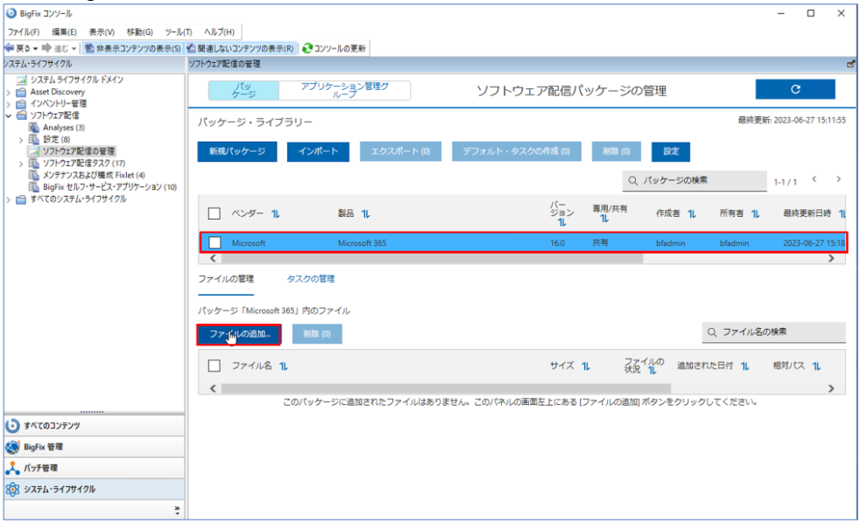Open the ツール(T) menu
861x523 pixels.
pos(179,31)
